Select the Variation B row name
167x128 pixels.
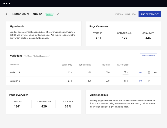point(15,81)
